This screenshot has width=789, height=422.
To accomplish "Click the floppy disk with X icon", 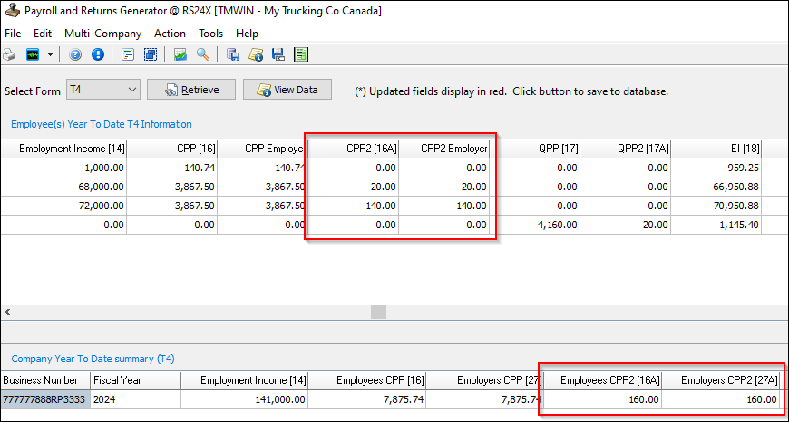I will [x=278, y=54].
